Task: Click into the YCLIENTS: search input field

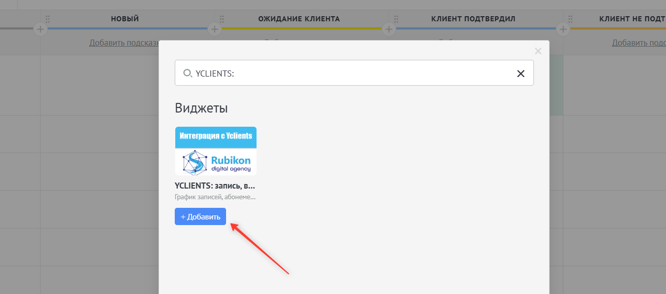Action: (x=354, y=73)
